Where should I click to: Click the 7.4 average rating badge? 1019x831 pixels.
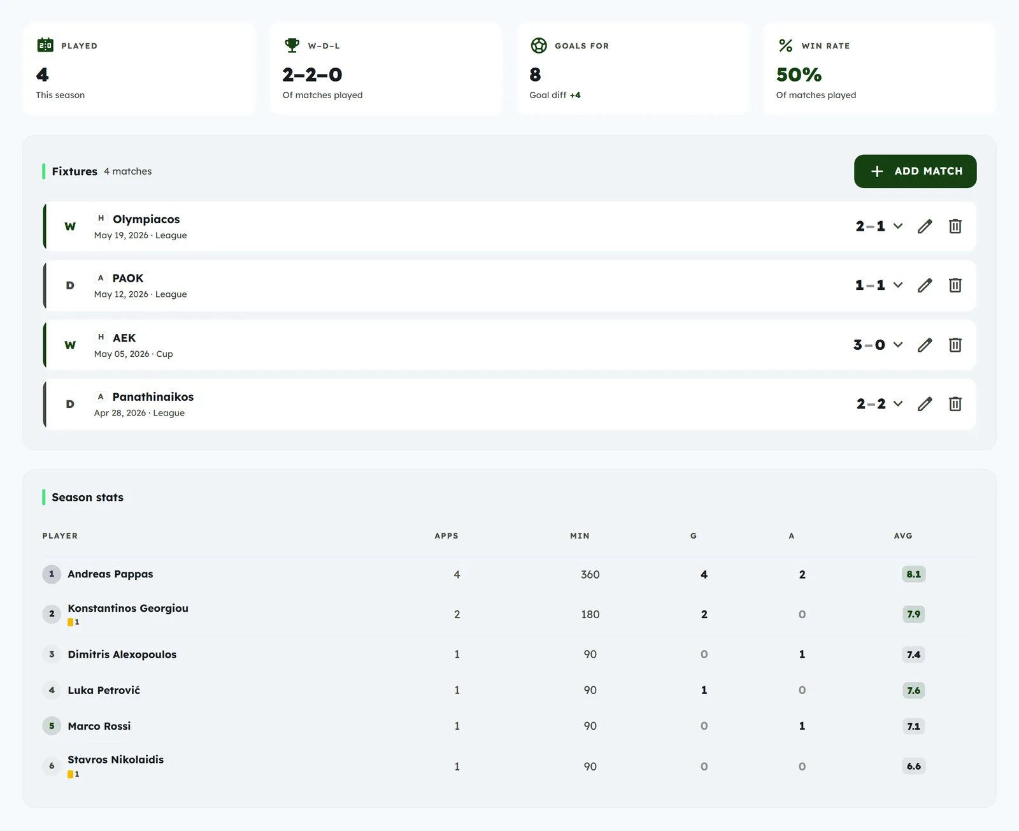[x=914, y=654]
